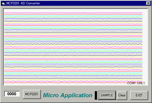Clear the waveform plot using Clear
This screenshot has height=103, width=152.
pyautogui.click(x=122, y=95)
